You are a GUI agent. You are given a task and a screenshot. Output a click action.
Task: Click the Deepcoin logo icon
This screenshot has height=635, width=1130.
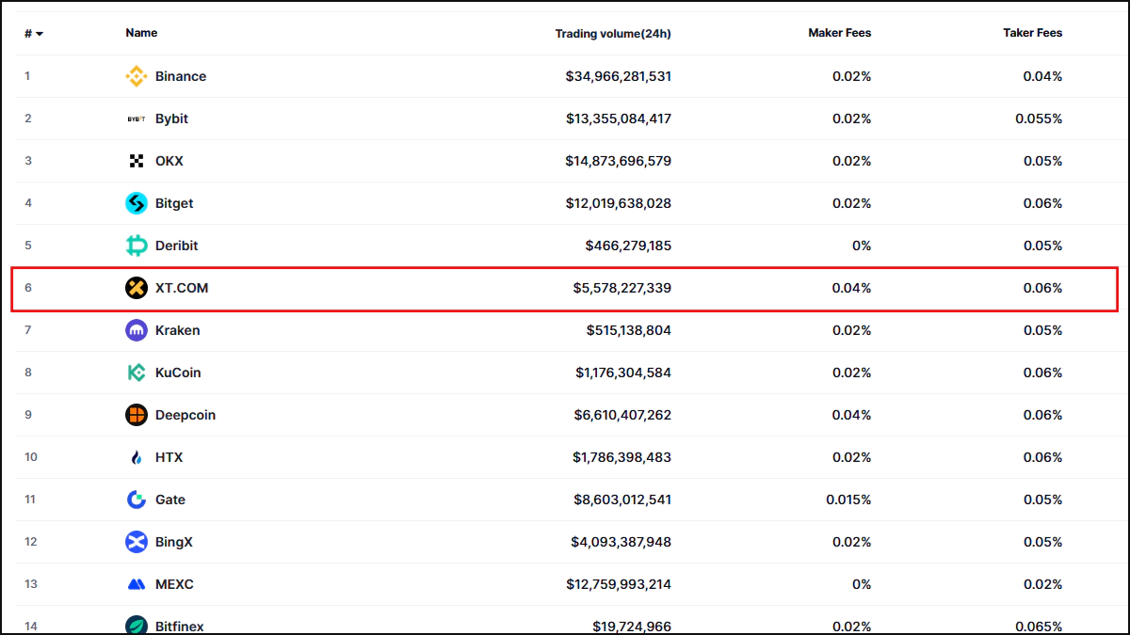pyautogui.click(x=137, y=415)
